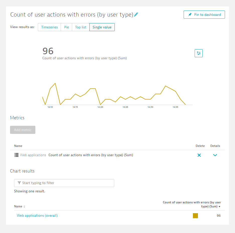Screen dimensions: 235x233
Task: Click the pin icon in dashboard button
Action: [x=190, y=15]
